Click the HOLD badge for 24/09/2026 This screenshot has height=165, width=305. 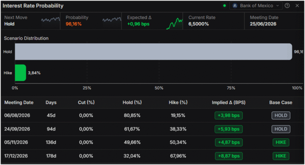coord(281,129)
